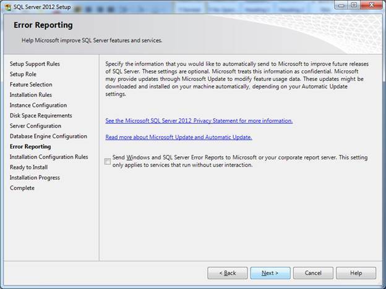This screenshot has width=386, height=289.
Task: Click the 'Help Microsoft improve SQL Server' subtitle
Action: [x=92, y=41]
